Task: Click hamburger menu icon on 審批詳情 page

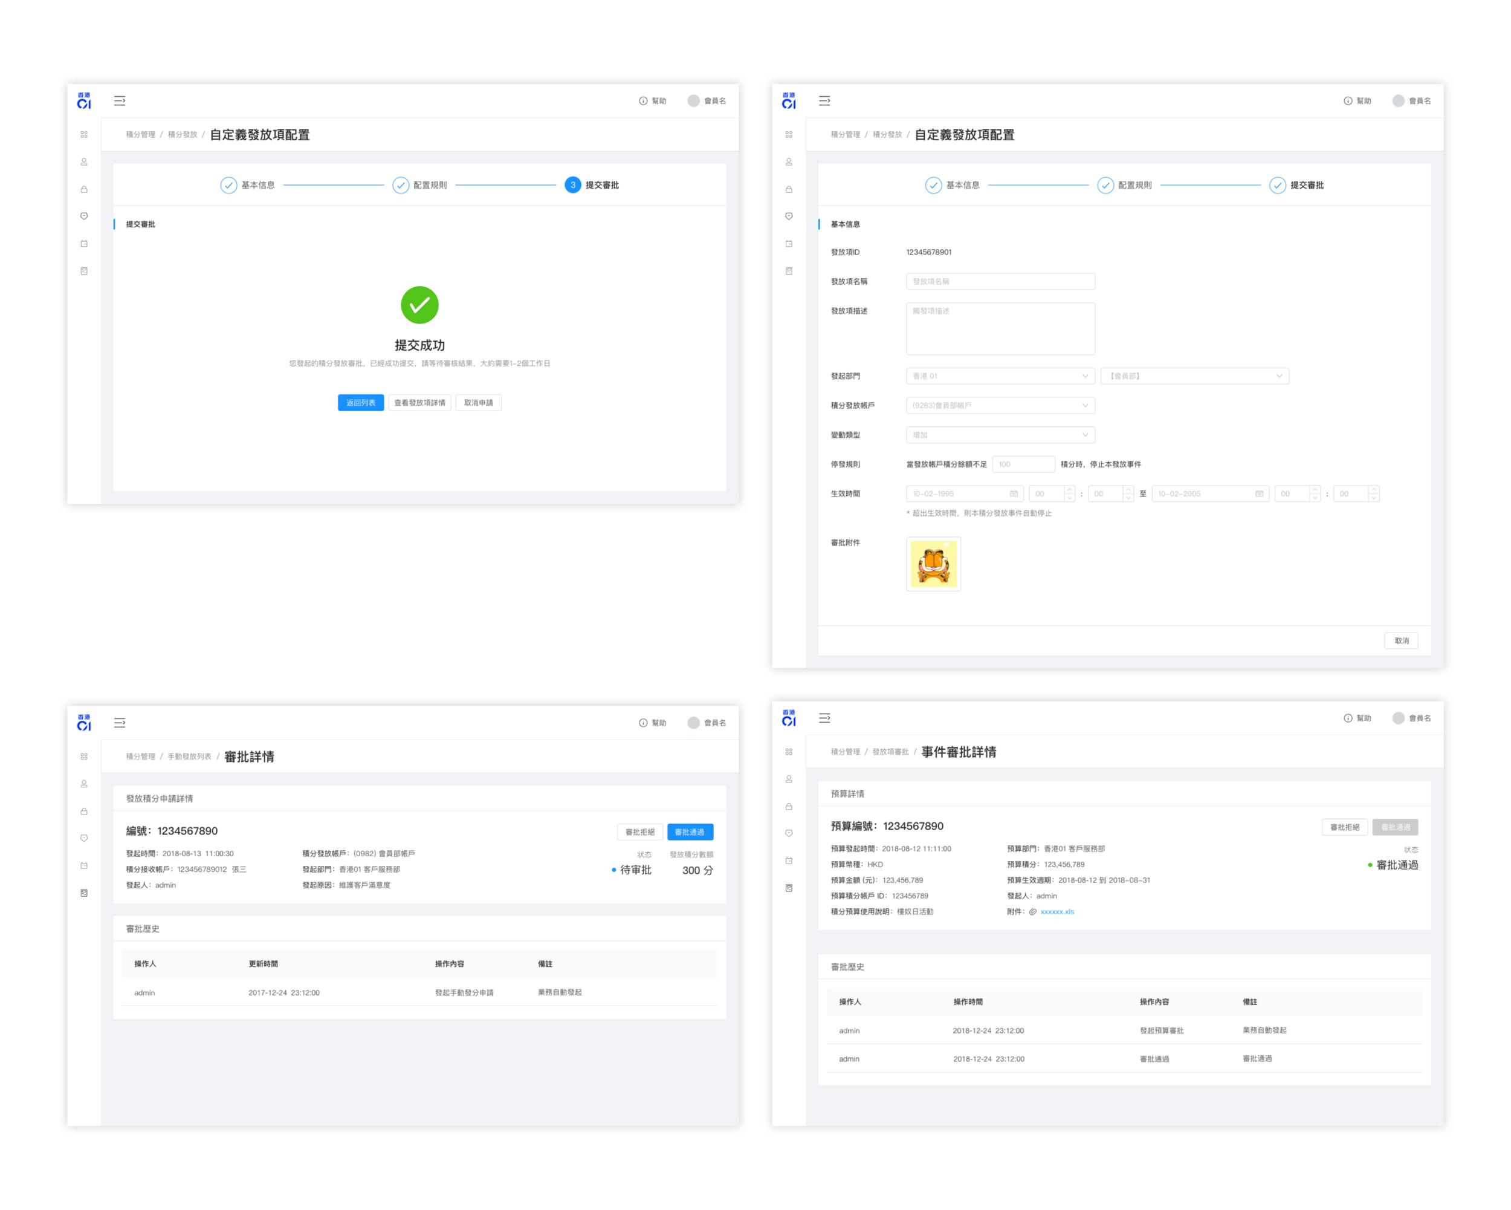Action: point(120,722)
